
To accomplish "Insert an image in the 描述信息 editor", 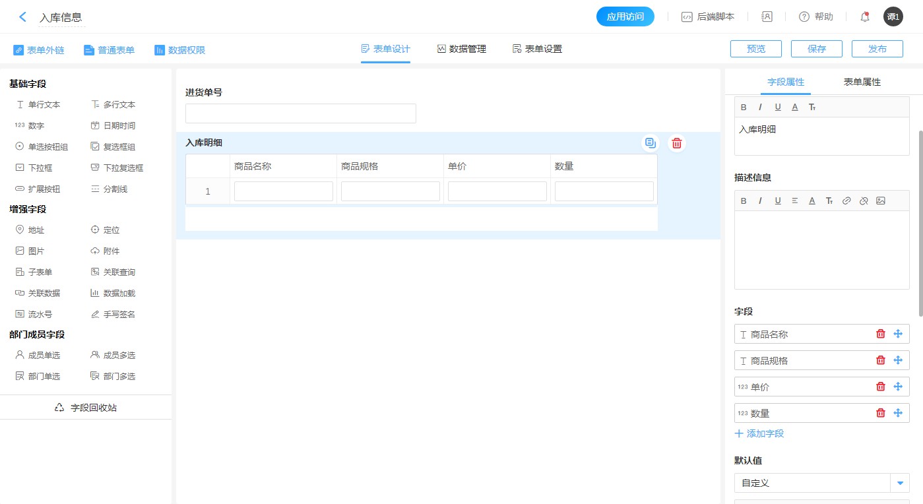I will click(x=880, y=201).
